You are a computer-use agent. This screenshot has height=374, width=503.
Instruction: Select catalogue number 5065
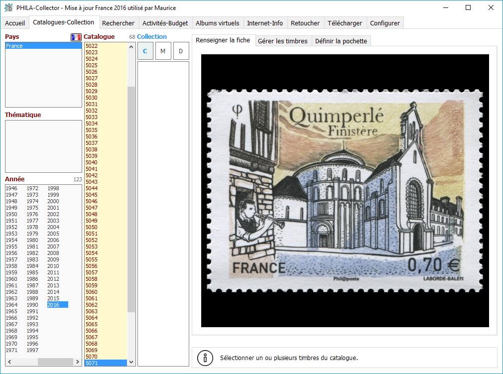106,324
